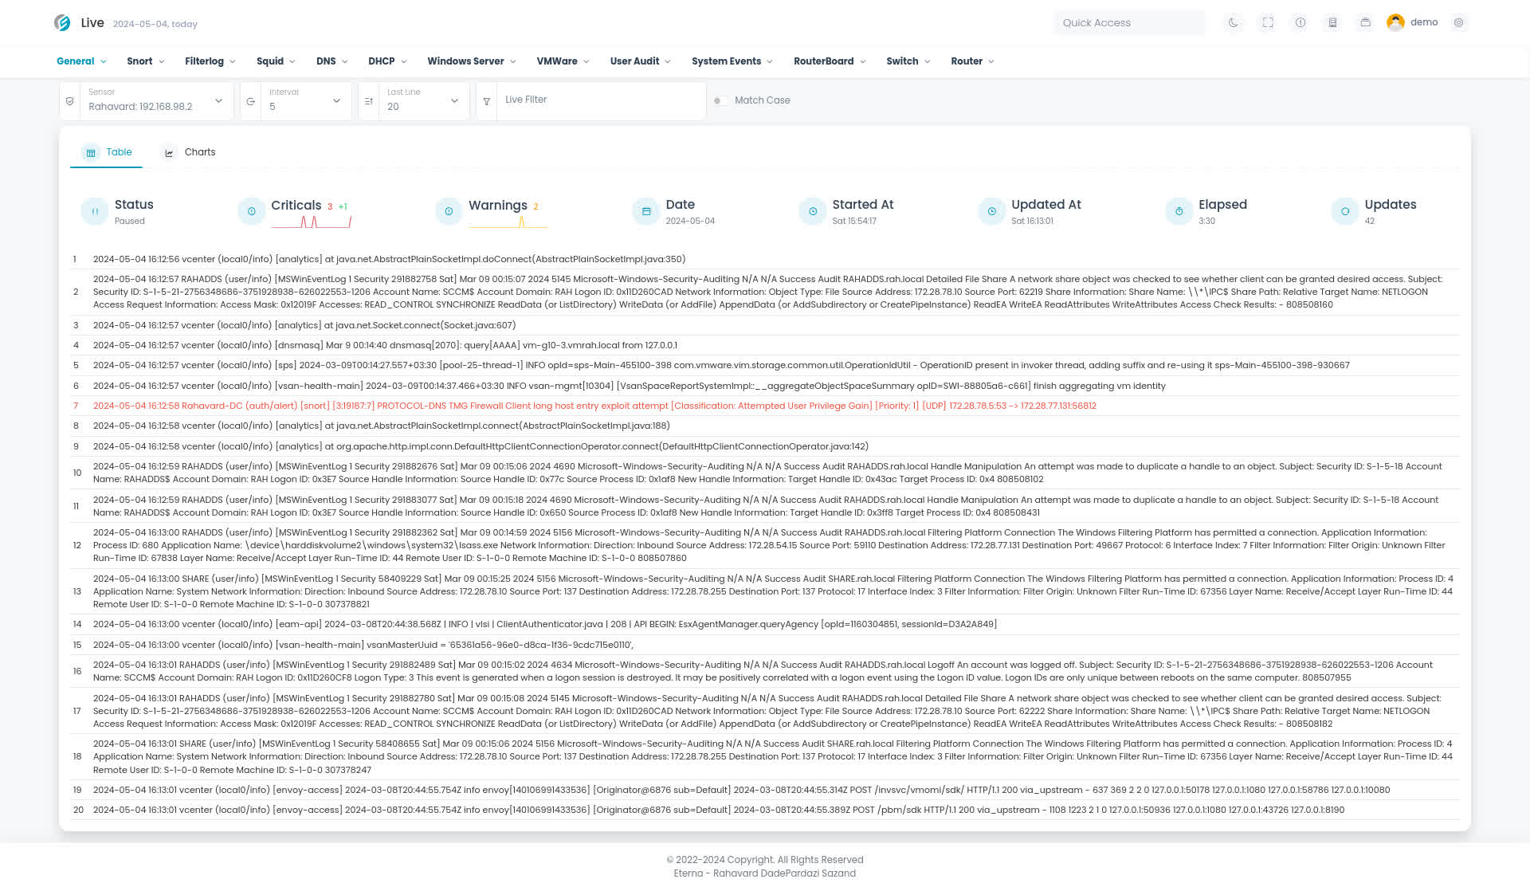Click the filter funnel icon
Viewport: 1530px width, 891px height.
(487, 101)
